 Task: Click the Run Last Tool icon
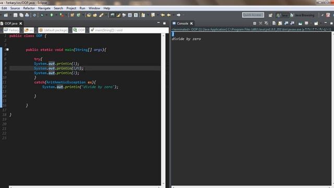62,15
